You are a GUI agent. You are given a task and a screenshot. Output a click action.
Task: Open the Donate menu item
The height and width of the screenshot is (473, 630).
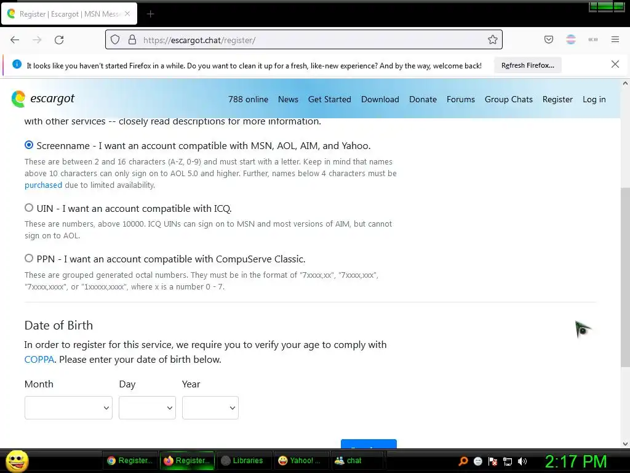click(x=423, y=99)
